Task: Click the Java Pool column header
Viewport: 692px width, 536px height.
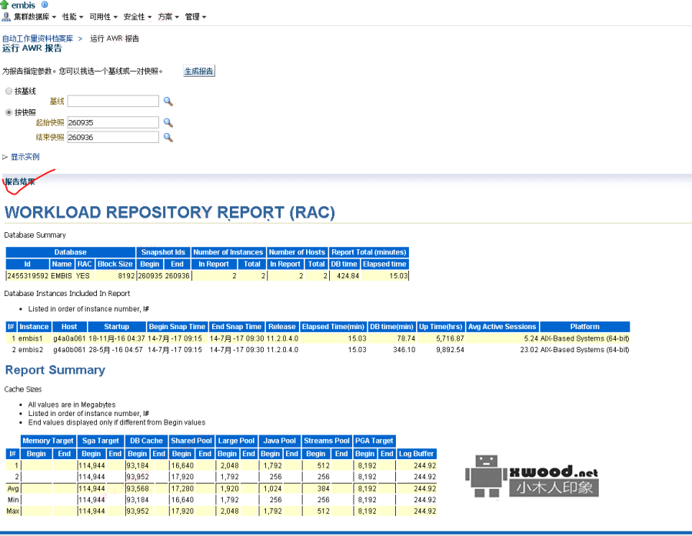Action: click(279, 441)
